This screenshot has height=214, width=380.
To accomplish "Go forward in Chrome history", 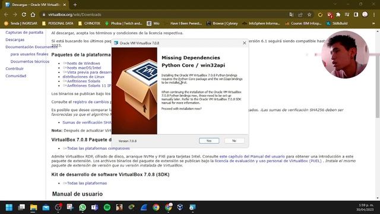I will coord(15,14).
